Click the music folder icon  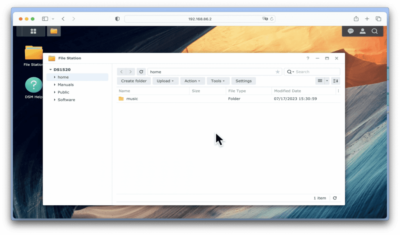(x=121, y=99)
